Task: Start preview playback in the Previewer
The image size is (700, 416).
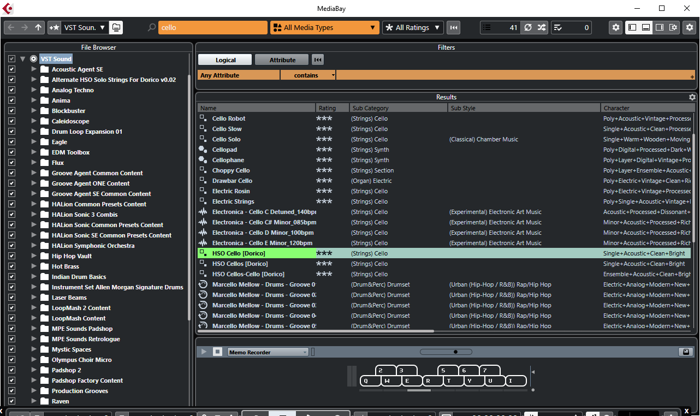Action: 204,352
